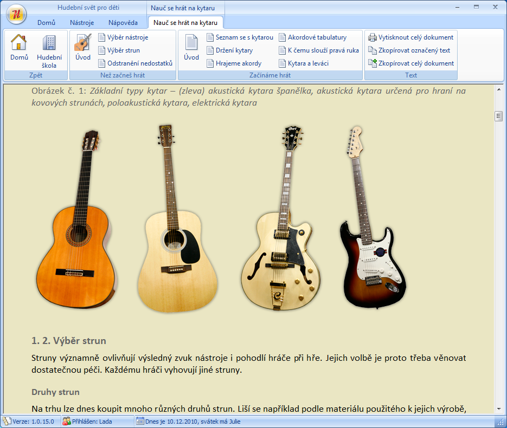Viewport: 507px width, 428px height.
Task: Click the Hudební svět pro děti title
Action: [88, 8]
